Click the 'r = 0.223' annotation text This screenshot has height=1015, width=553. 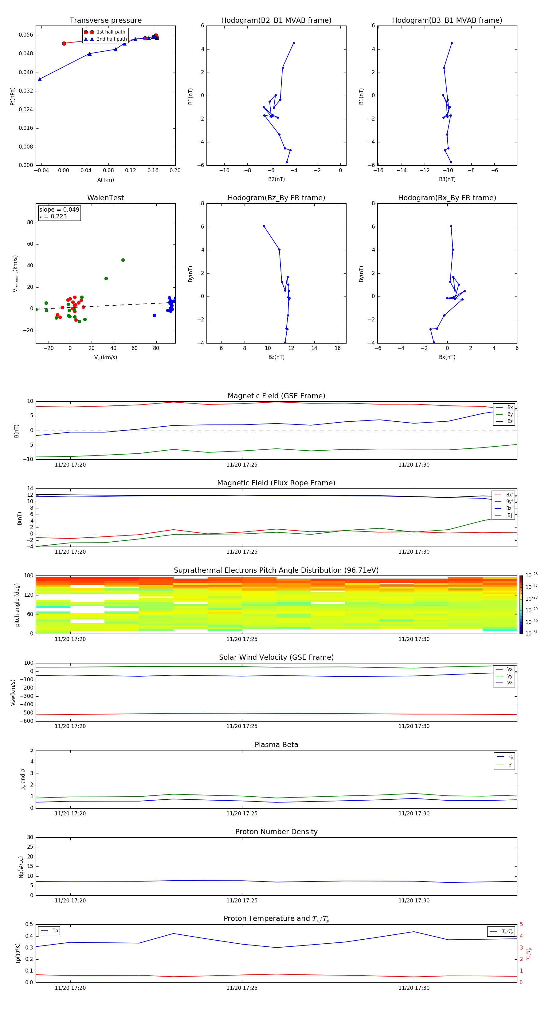[53, 216]
